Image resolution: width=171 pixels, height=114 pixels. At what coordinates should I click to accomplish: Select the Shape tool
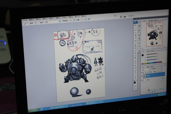point(135,68)
